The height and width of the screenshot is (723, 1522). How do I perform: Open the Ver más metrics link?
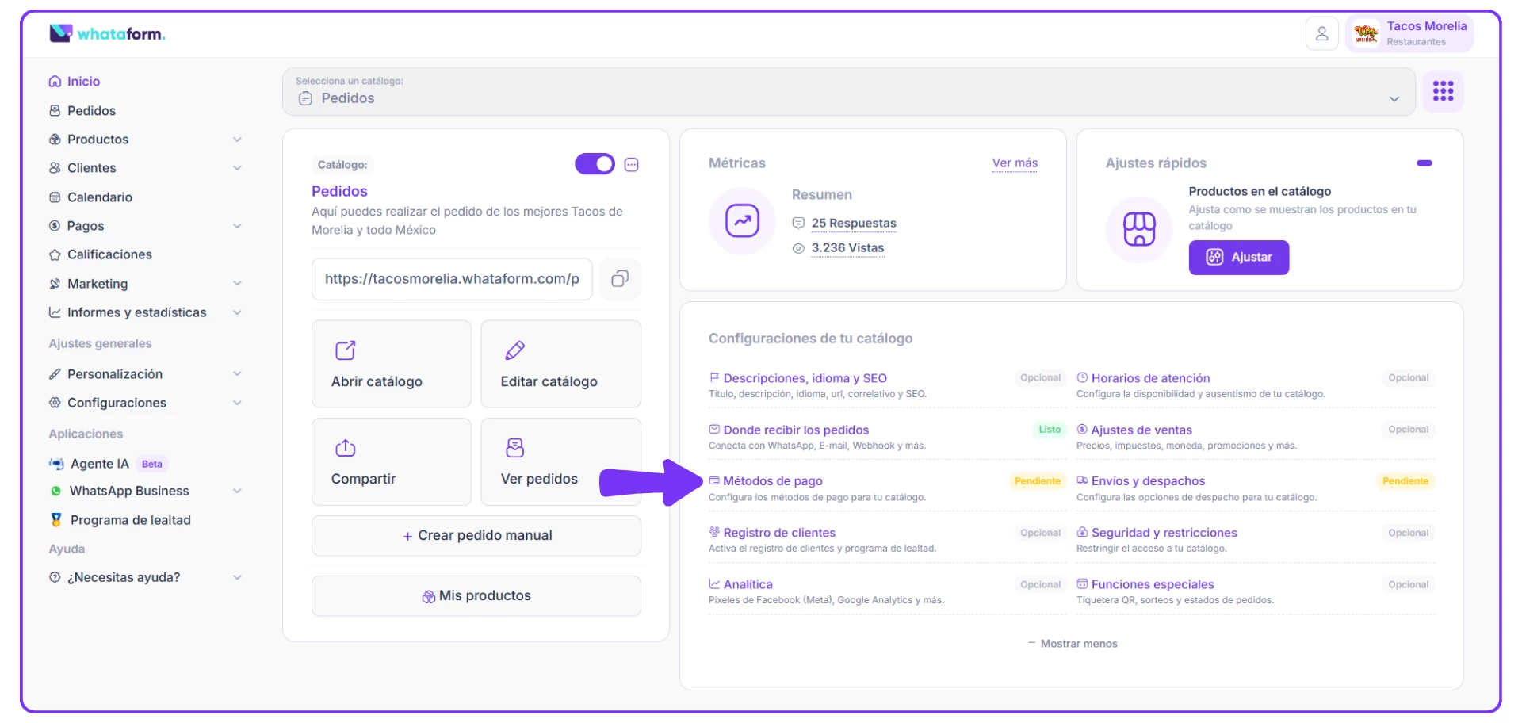(x=1015, y=163)
